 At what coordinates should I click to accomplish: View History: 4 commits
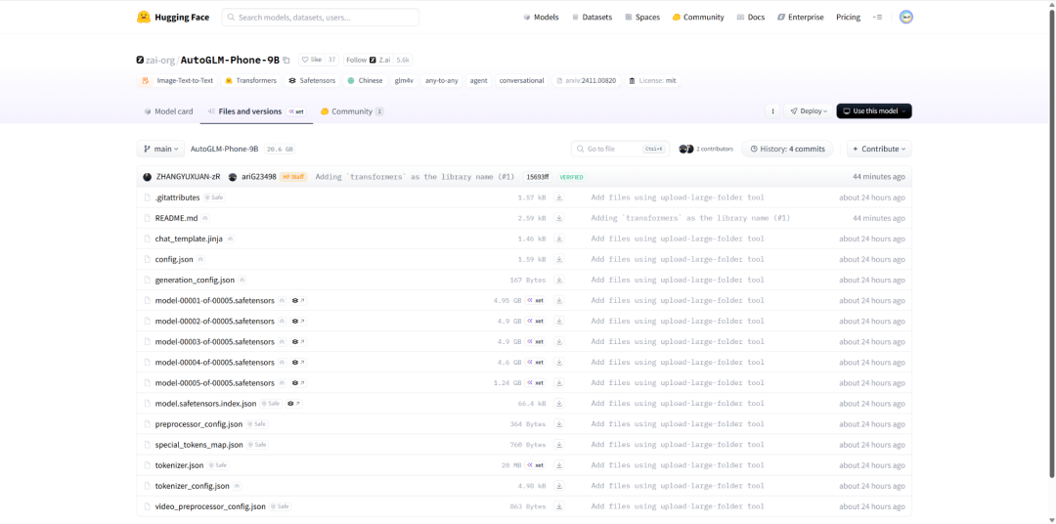click(x=787, y=149)
